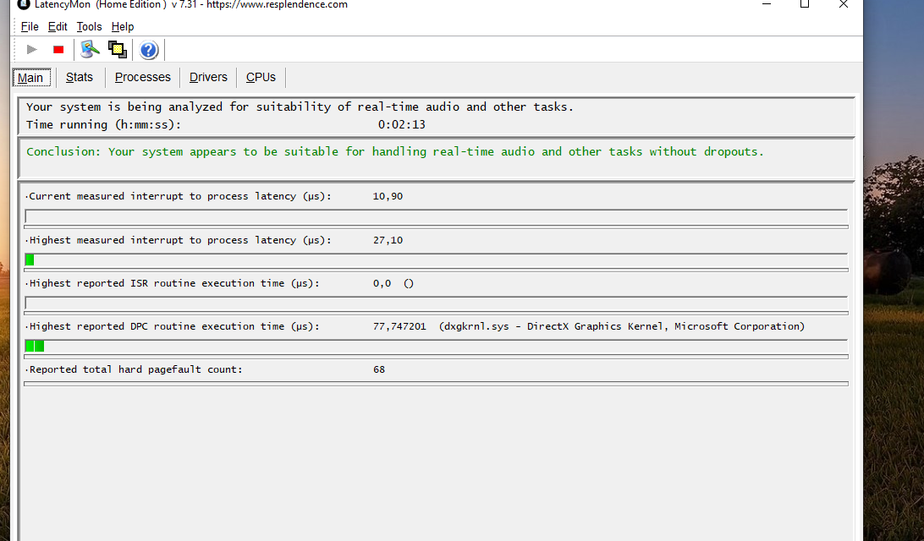The width and height of the screenshot is (924, 541).
Task: Click the green Conclusion message text
Action: pyautogui.click(x=395, y=152)
